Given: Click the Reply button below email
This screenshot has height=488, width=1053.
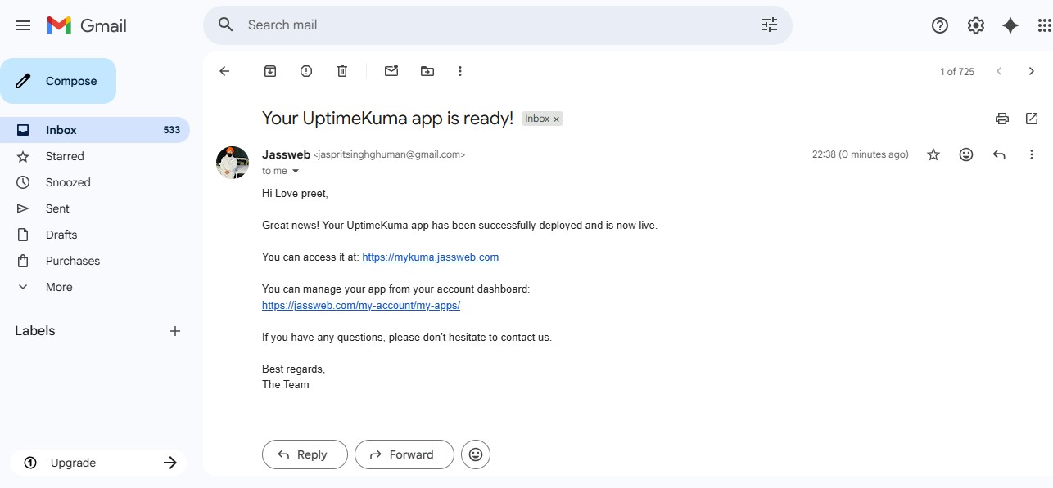Looking at the screenshot, I should [x=305, y=454].
